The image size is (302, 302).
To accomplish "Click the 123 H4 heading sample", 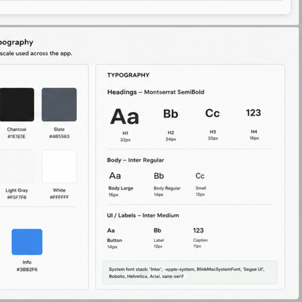I will (253, 113).
